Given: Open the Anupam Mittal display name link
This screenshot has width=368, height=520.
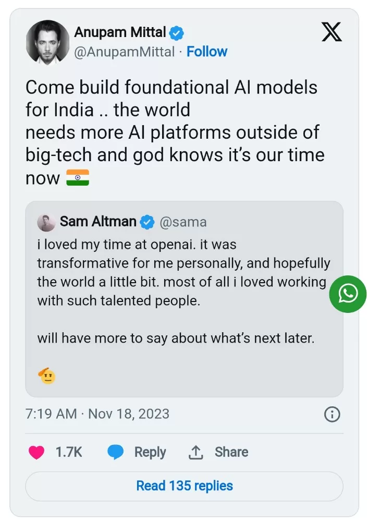Looking at the screenshot, I should (120, 32).
